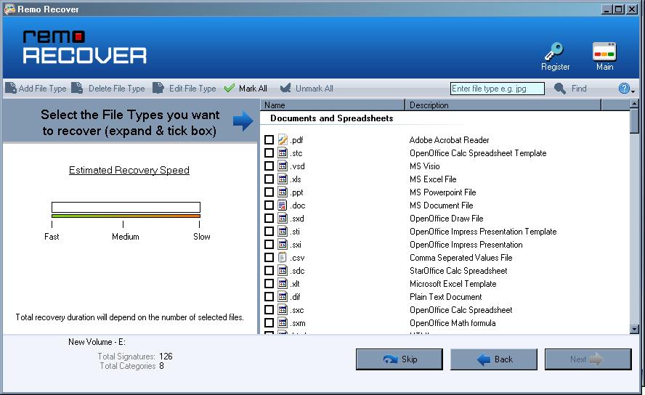The image size is (645, 395).
Task: Check the .ppt file type box
Action: click(269, 192)
